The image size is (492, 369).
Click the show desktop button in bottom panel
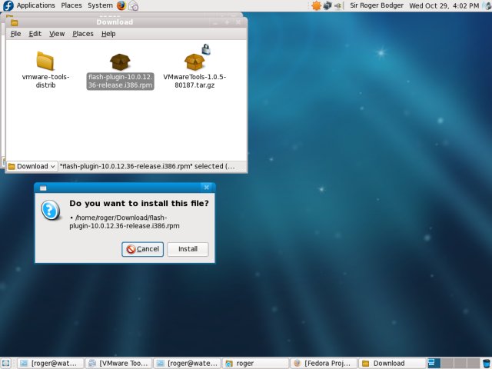6,363
